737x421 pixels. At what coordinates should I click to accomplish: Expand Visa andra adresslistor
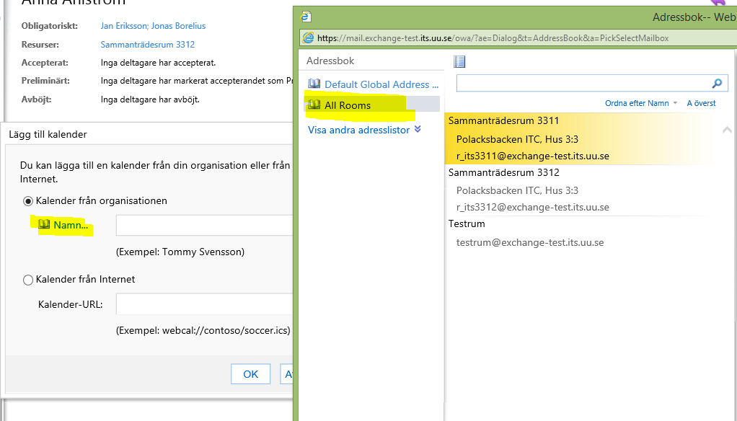click(364, 130)
